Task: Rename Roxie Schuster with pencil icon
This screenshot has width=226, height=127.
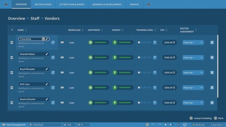Action: (x=47, y=99)
